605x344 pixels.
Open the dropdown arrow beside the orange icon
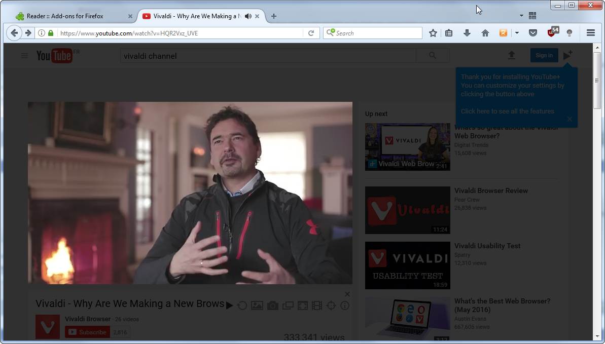(517, 33)
